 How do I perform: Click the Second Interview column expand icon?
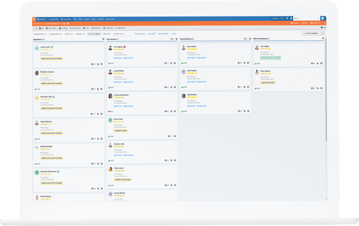click(250, 39)
